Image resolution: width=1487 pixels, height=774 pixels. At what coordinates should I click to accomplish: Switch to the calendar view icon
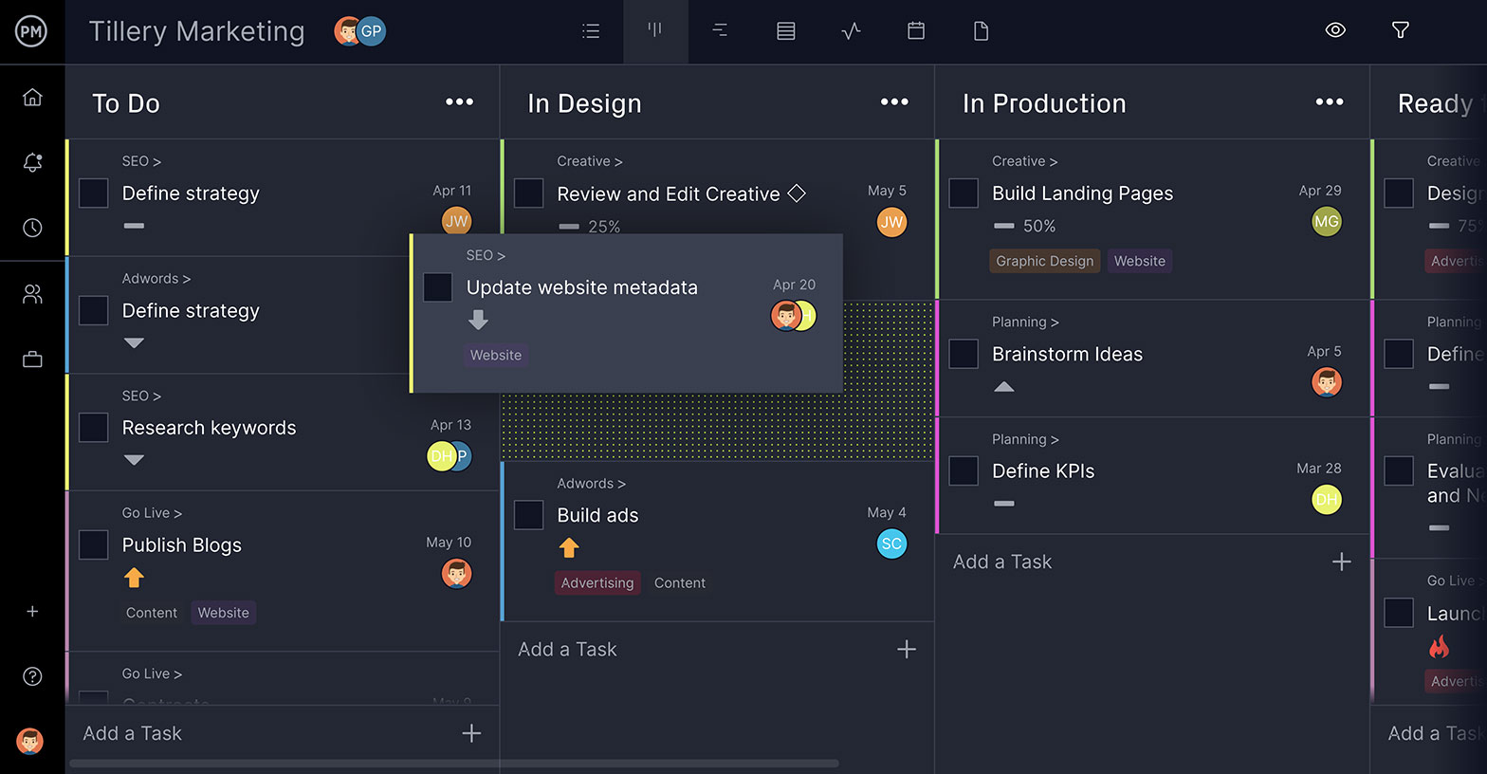pyautogui.click(x=916, y=31)
